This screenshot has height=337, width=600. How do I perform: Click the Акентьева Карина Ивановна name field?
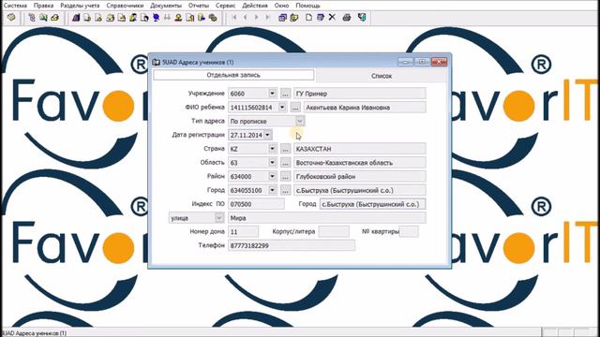365,108
